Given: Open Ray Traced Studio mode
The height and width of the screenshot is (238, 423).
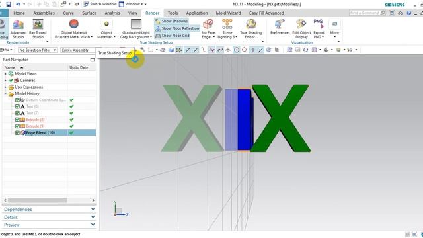Looking at the screenshot, I should point(38,29).
